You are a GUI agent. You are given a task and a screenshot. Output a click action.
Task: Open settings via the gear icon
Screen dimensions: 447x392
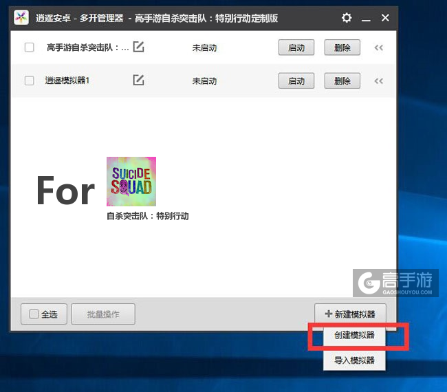click(347, 18)
